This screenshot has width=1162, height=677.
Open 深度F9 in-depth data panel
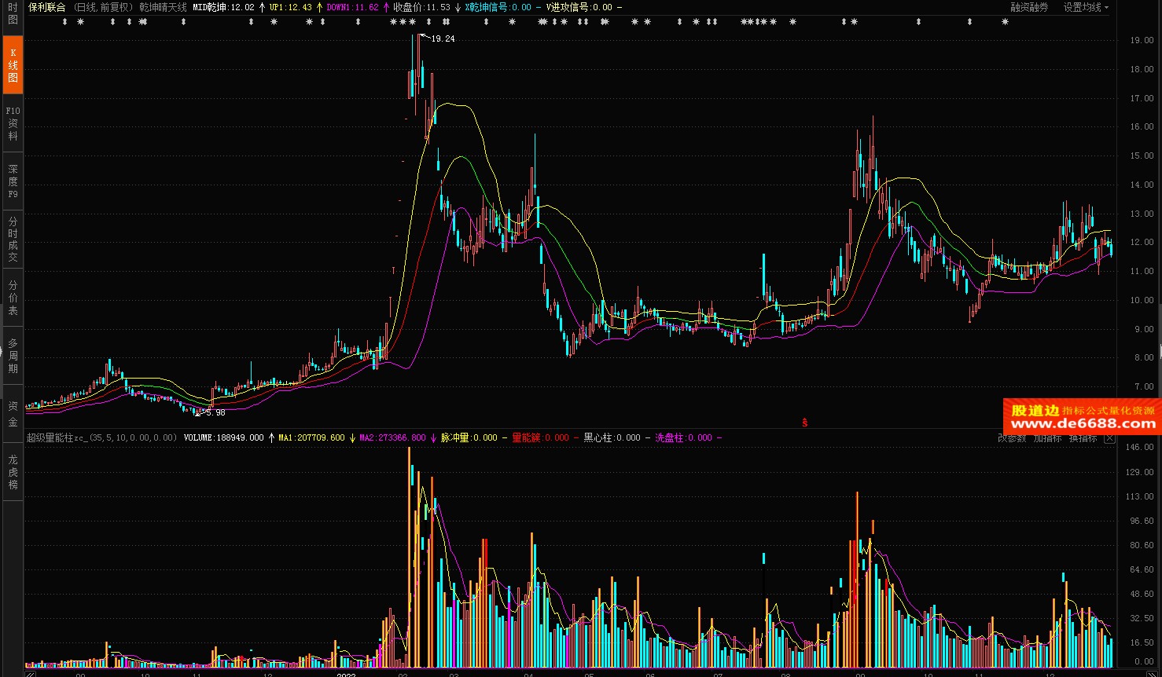(x=13, y=181)
